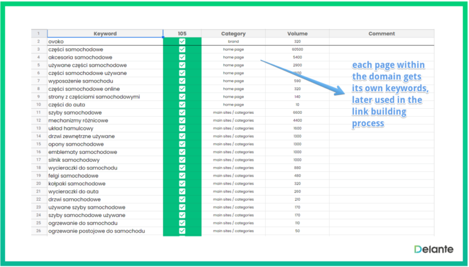This screenshot has width=469, height=267.
Task: Uncheck the checkbox in the ovoko row
Action: coord(182,41)
